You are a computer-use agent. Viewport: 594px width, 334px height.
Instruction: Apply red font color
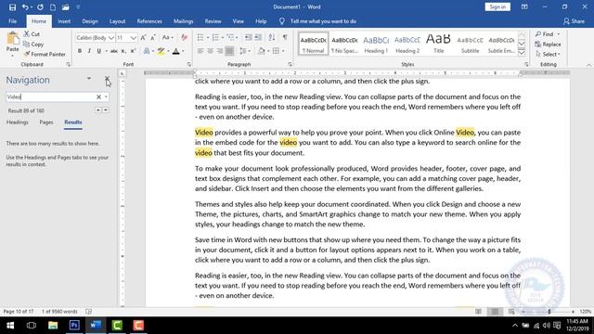175,51
